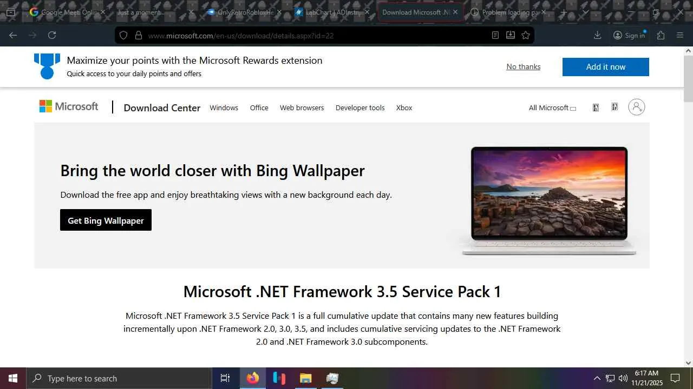Go back to the previous page
This screenshot has width=693, height=389.
pyautogui.click(x=13, y=35)
